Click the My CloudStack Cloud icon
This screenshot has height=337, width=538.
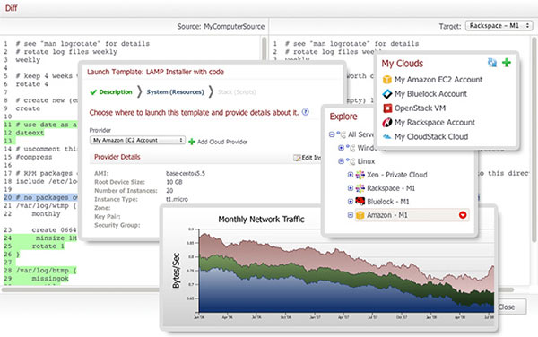387,137
